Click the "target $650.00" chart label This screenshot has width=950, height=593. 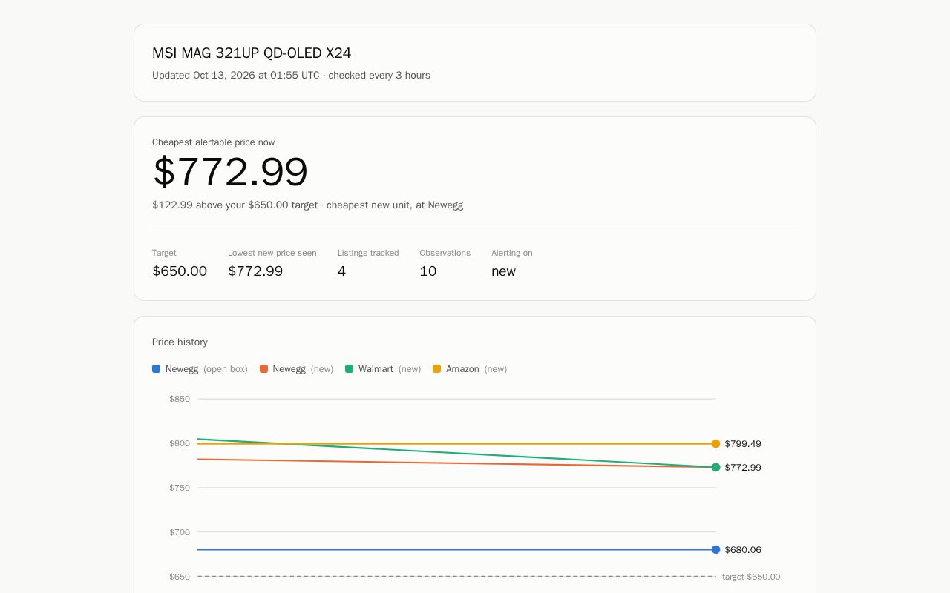751,577
